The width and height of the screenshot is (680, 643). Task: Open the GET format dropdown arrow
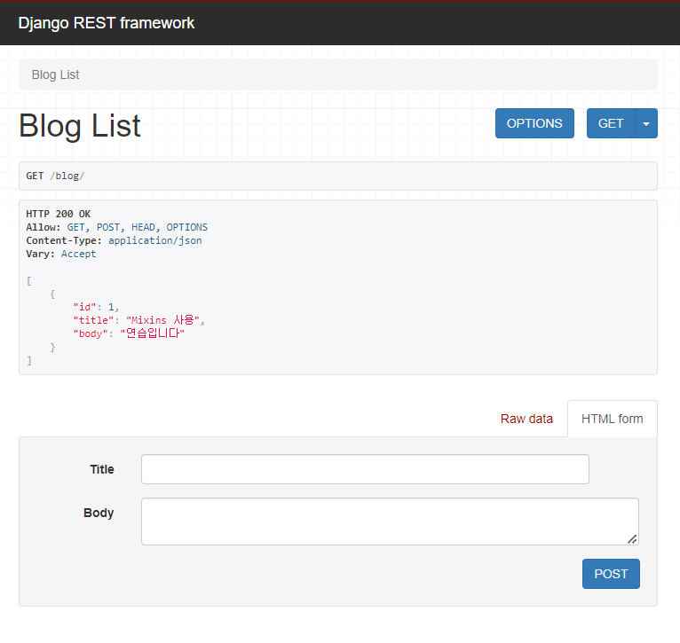tap(646, 123)
